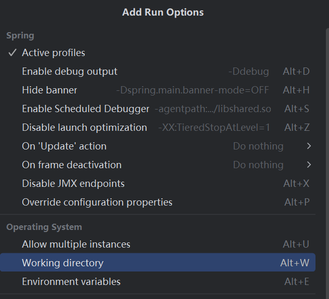Select Hide banner option
329x299 pixels.
click(x=49, y=90)
